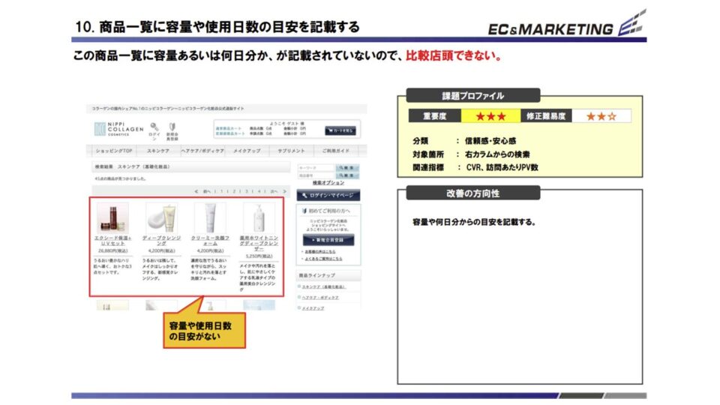Click the ディープクレンジング product image
The height and width of the screenshot is (405, 720).
pyautogui.click(x=162, y=217)
